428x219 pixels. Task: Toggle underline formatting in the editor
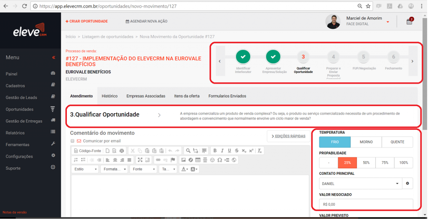(229, 151)
